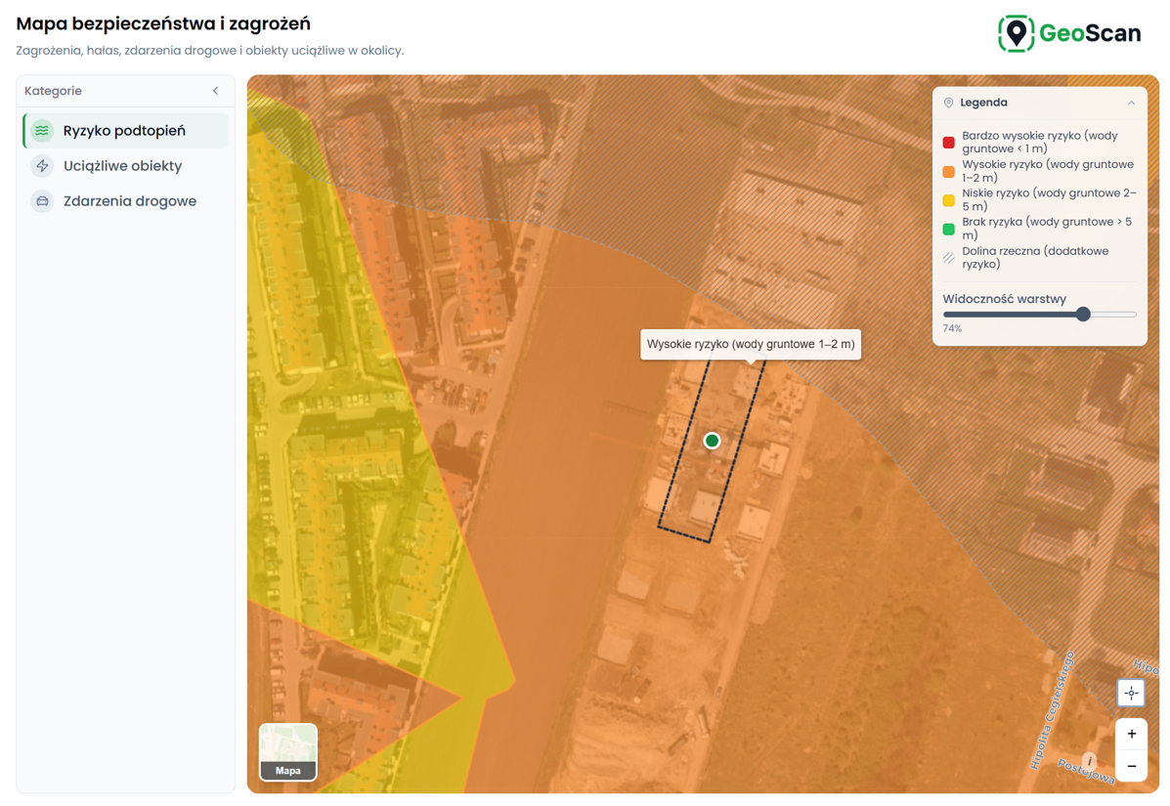
Task: Select the Zdarzenia drogowe category
Action: pyautogui.click(x=125, y=200)
